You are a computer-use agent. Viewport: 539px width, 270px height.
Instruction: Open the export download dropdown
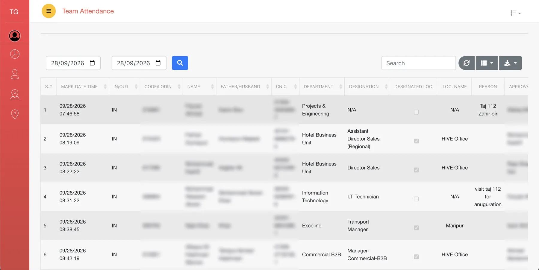pyautogui.click(x=511, y=63)
